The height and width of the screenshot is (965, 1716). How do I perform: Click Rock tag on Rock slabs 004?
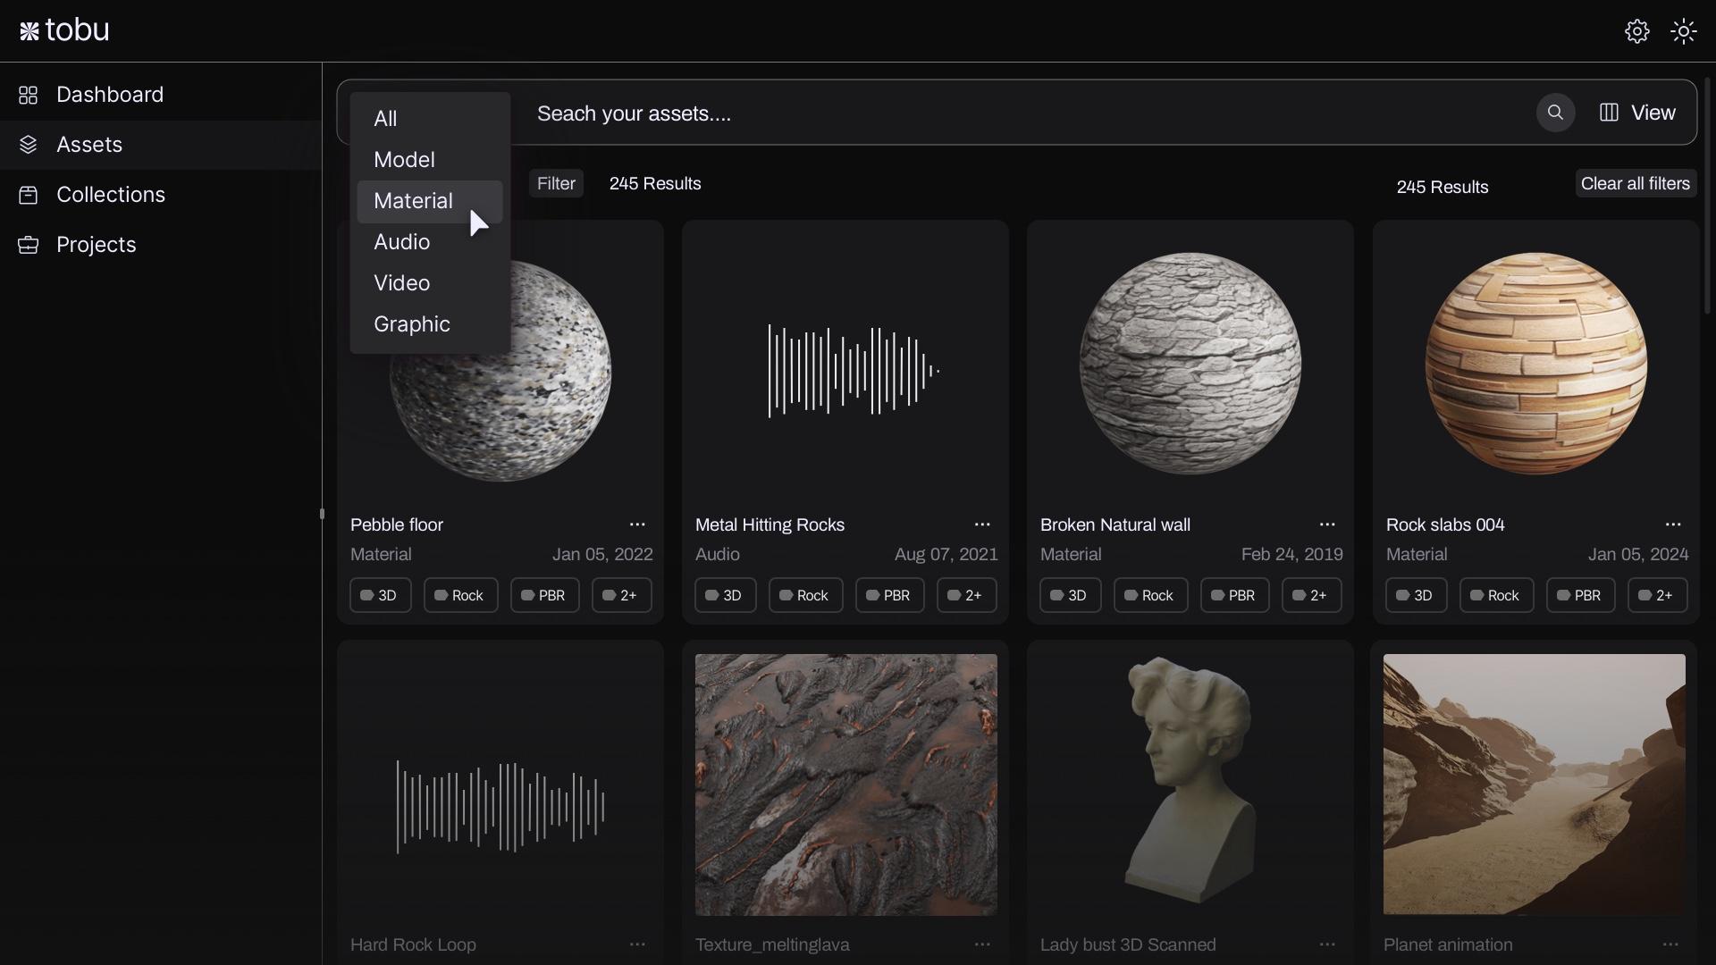[x=1496, y=595]
